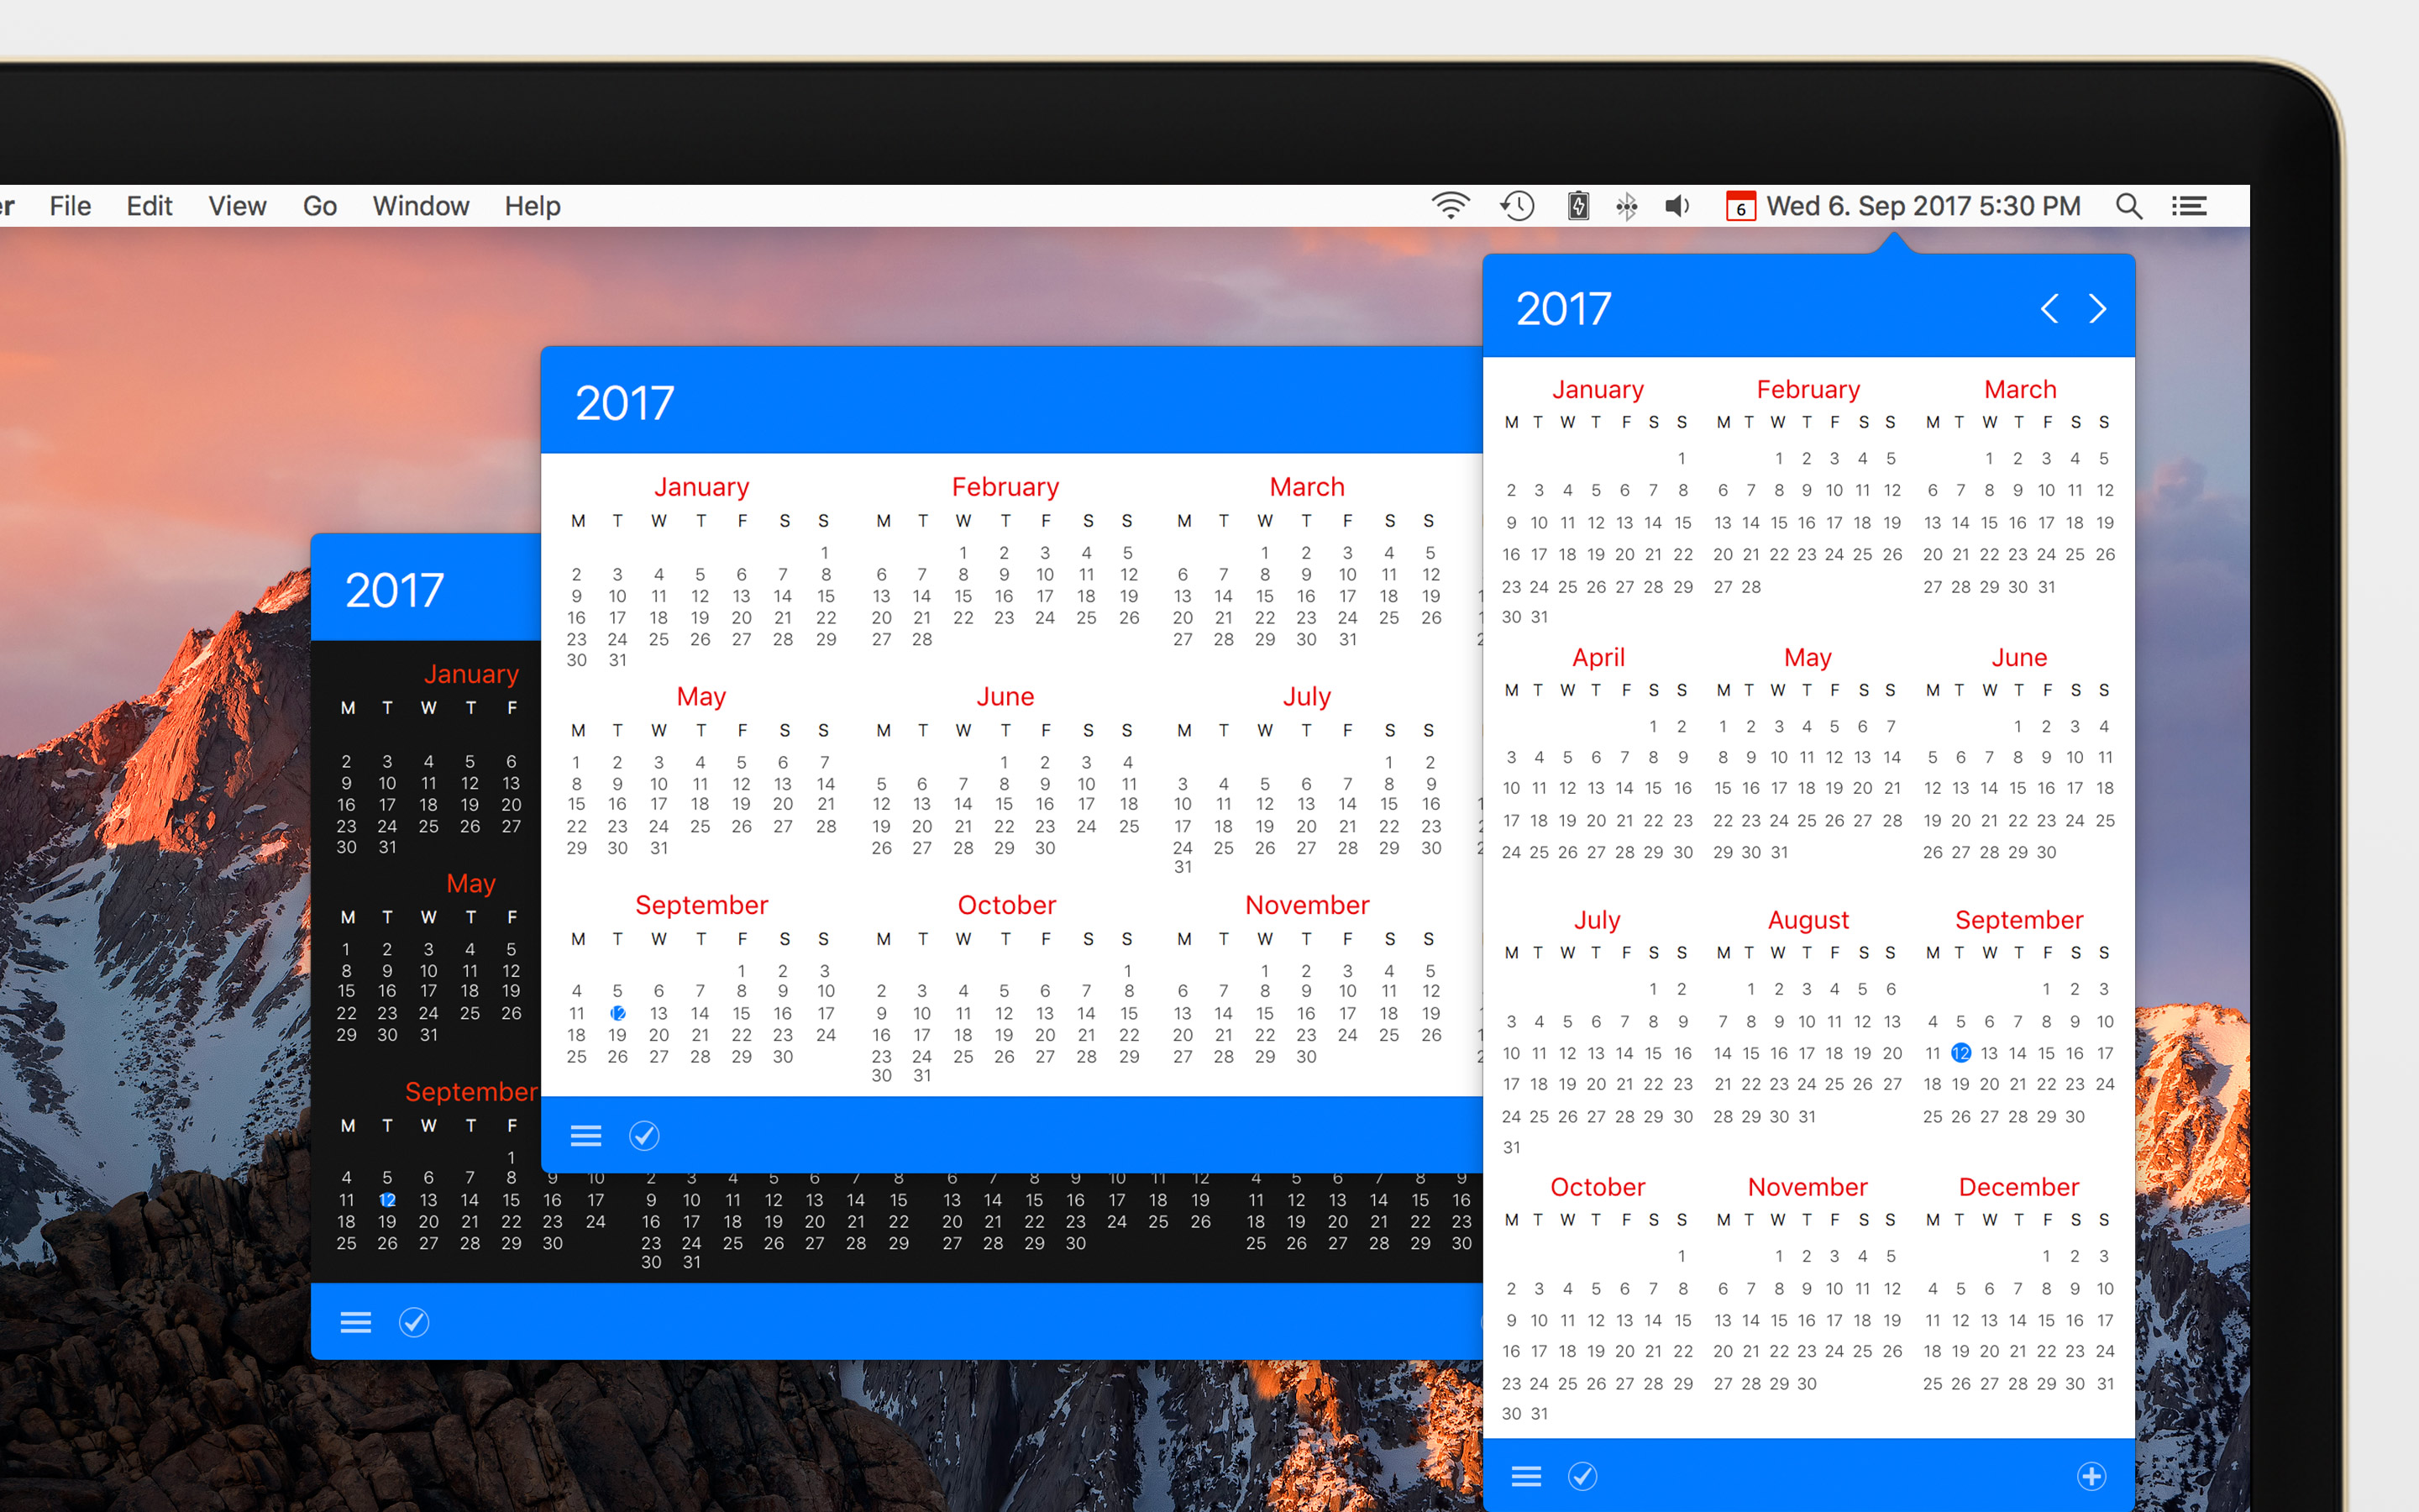Click the volume/sound icon in menu bar
The height and width of the screenshot is (1512, 2419).
(x=1677, y=206)
